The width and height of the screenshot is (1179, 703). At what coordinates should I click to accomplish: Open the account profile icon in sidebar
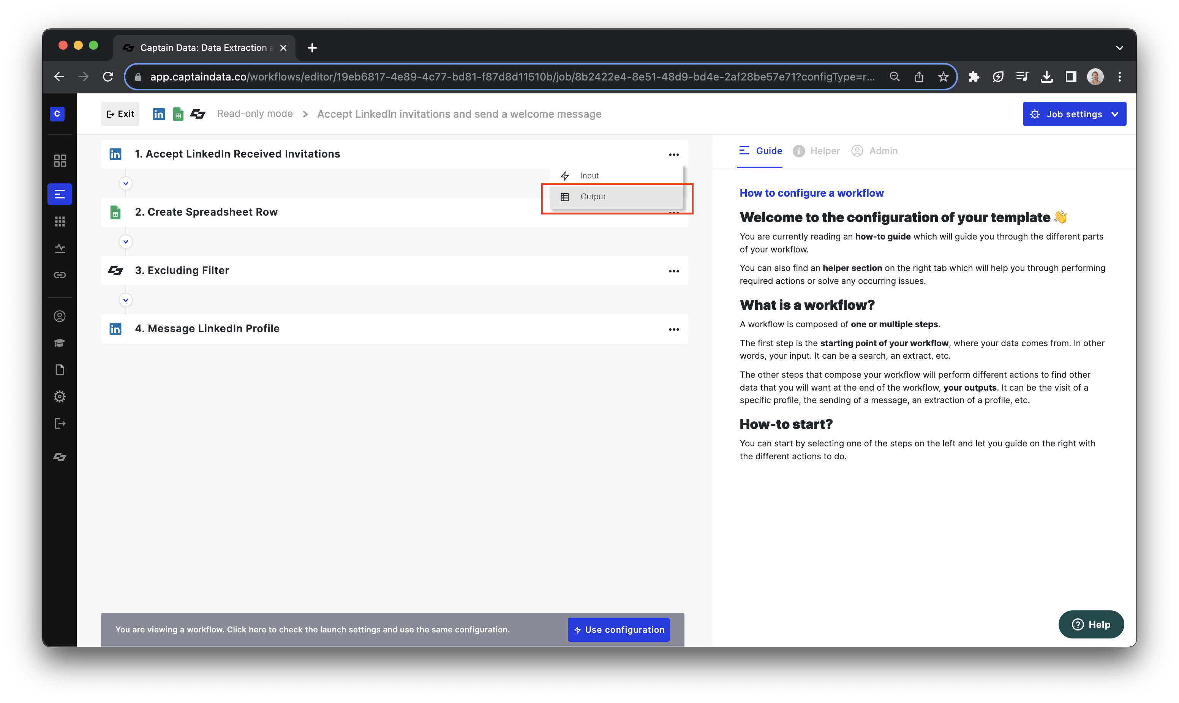[60, 316]
